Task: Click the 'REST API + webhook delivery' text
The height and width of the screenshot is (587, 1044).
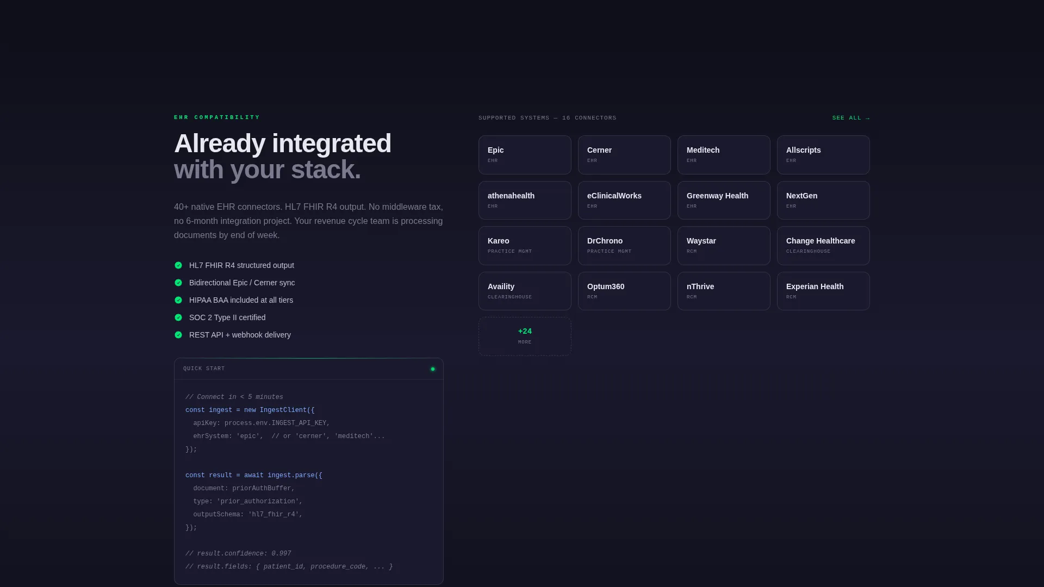Action: [240, 335]
